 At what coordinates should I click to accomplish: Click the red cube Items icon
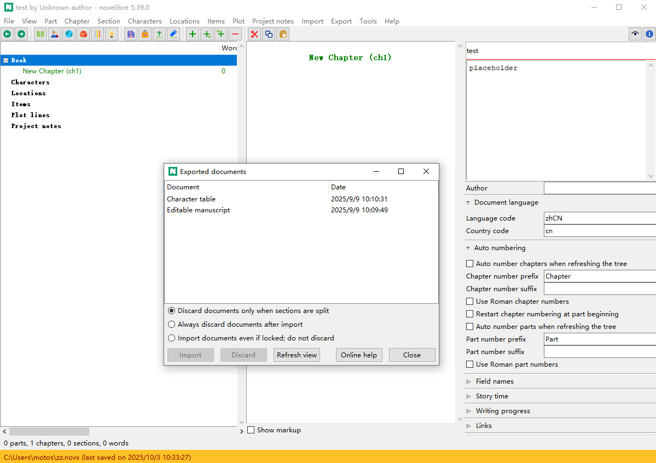click(83, 34)
